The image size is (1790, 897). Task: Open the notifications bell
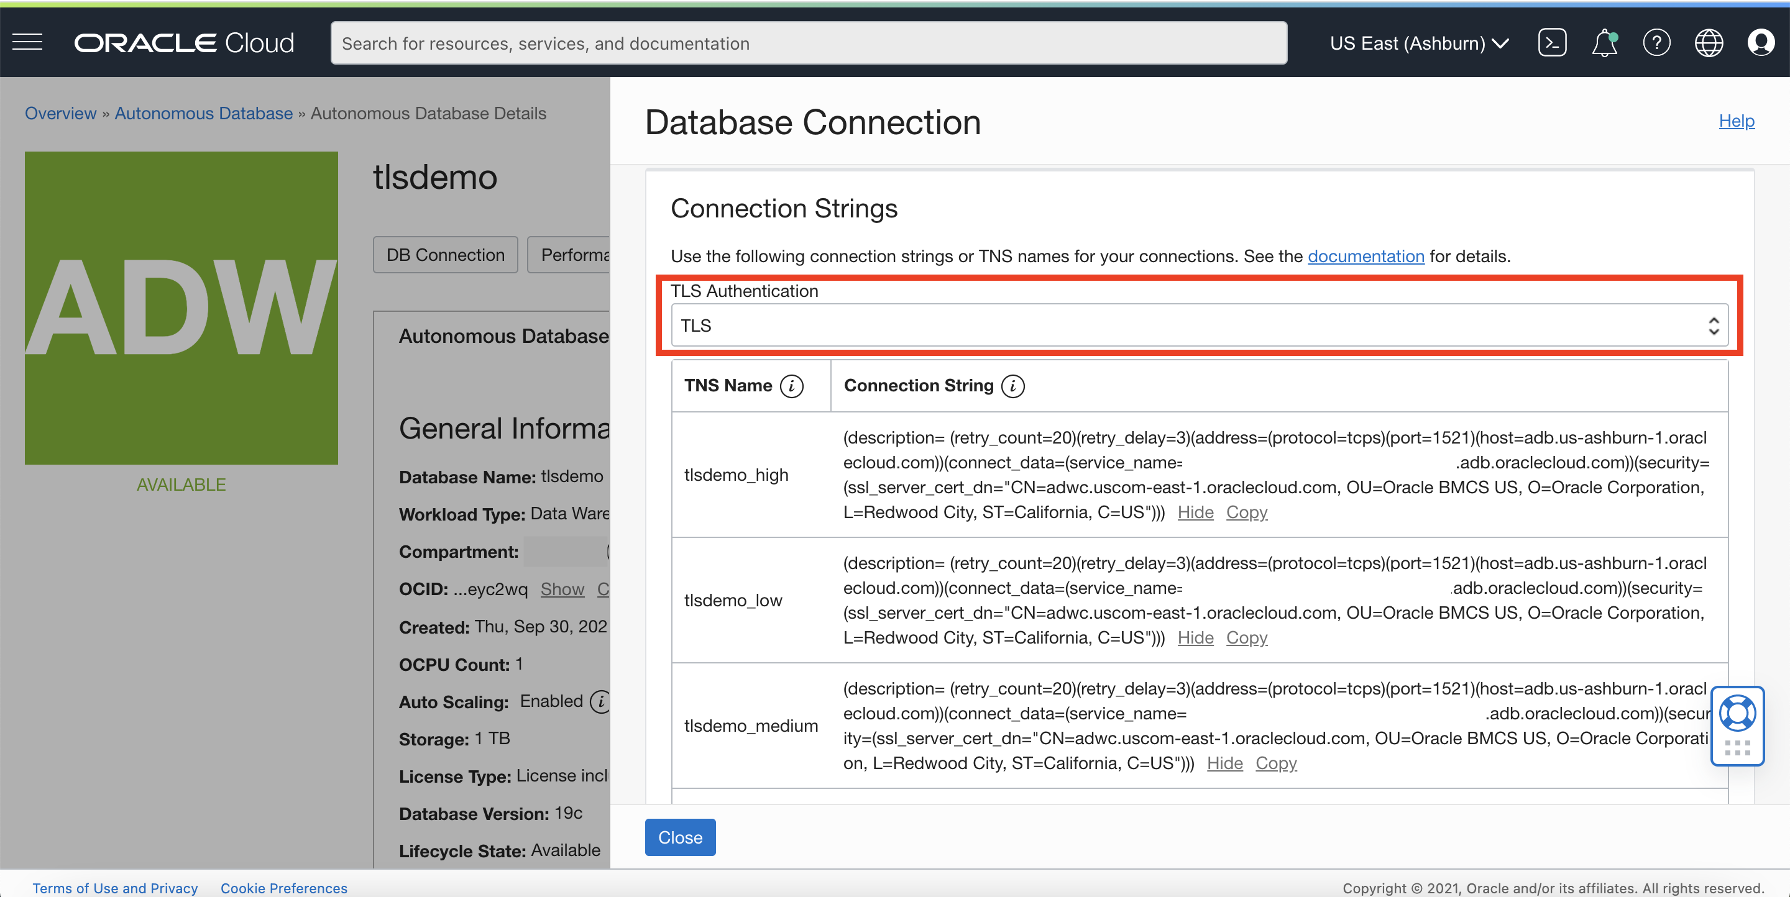1604,42
